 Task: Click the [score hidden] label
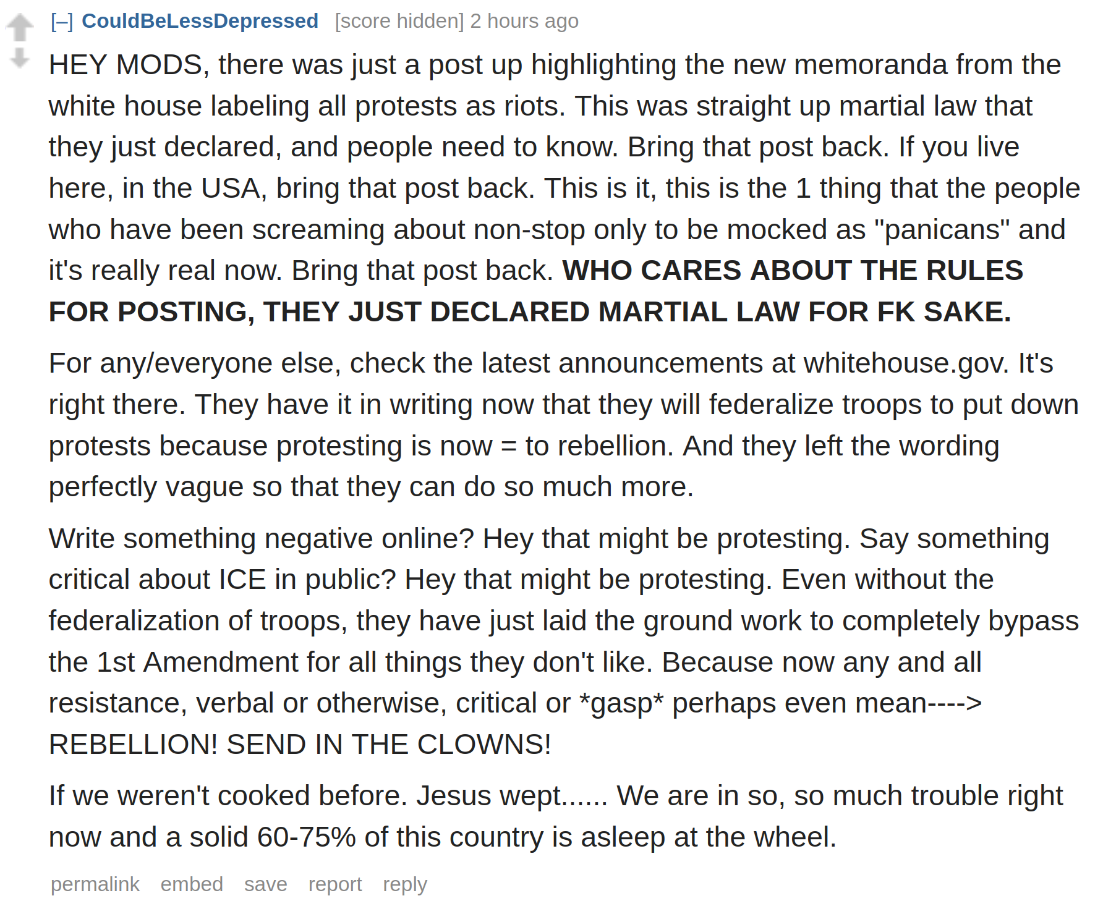(x=399, y=21)
